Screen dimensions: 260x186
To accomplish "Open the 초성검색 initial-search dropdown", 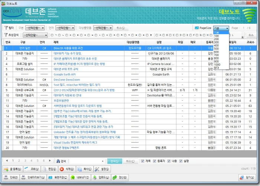I will point(35,35).
